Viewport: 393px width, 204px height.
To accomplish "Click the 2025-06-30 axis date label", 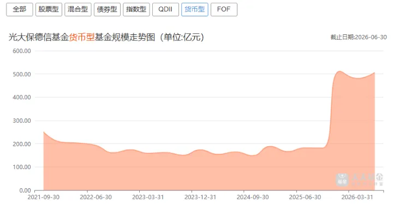I will (x=305, y=197).
